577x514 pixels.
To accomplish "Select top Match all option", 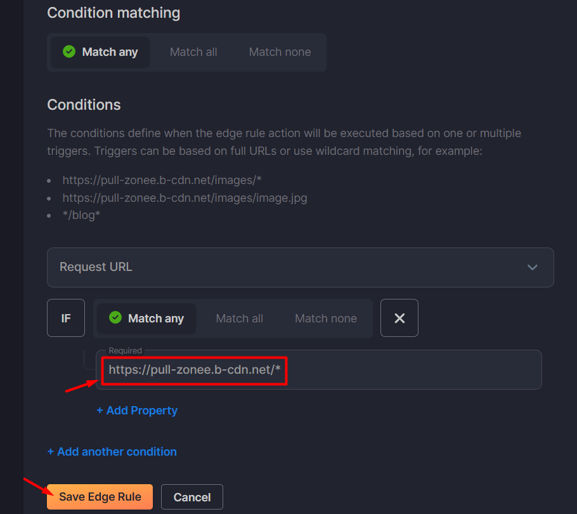I will point(193,52).
